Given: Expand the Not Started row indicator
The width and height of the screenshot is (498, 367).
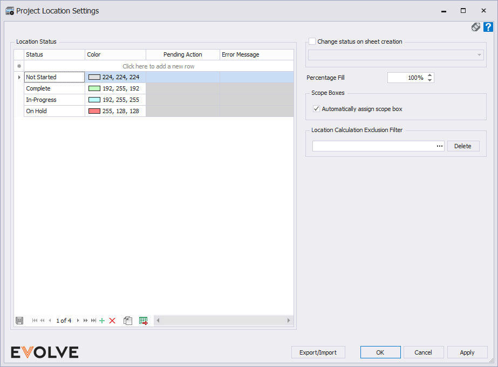Looking at the screenshot, I should (19, 77).
